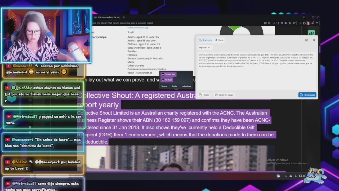Viewport: 339px width, 191px height.
Task: Click the 'Females' list entry
Action: 132,55
